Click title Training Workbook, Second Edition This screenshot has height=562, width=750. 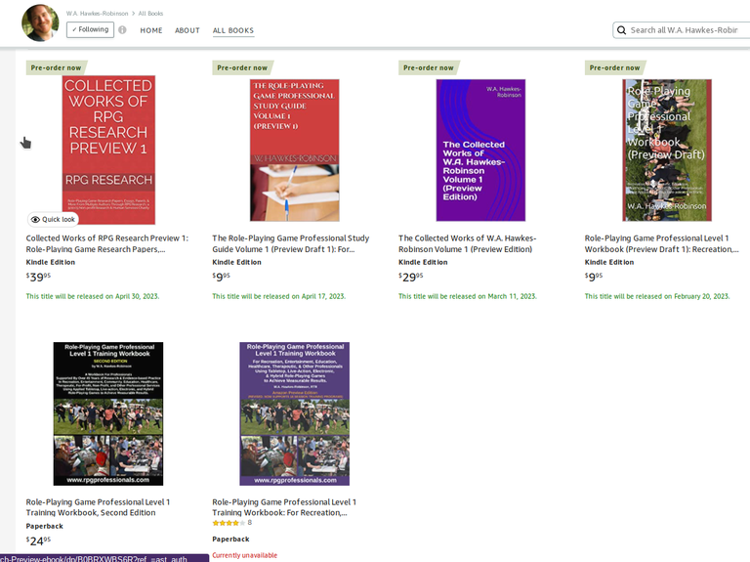(x=98, y=507)
